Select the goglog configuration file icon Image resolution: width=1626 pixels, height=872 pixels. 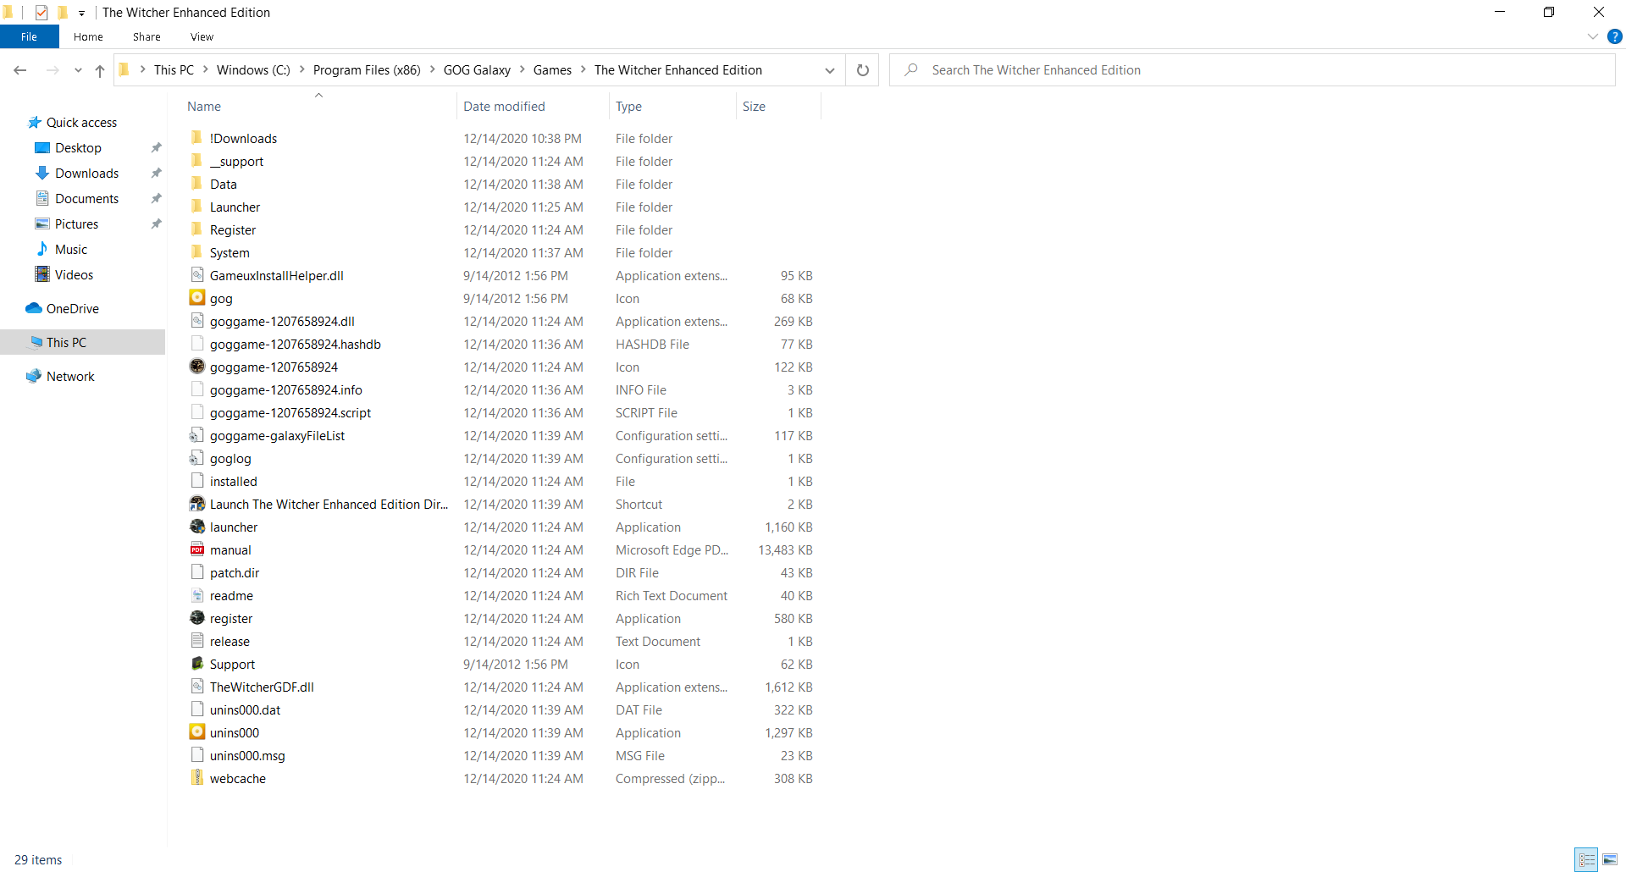(x=196, y=458)
